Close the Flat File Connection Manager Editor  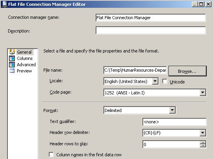point(208,4)
